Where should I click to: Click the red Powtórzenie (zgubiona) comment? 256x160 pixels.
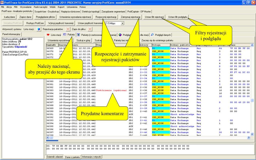[111, 90]
